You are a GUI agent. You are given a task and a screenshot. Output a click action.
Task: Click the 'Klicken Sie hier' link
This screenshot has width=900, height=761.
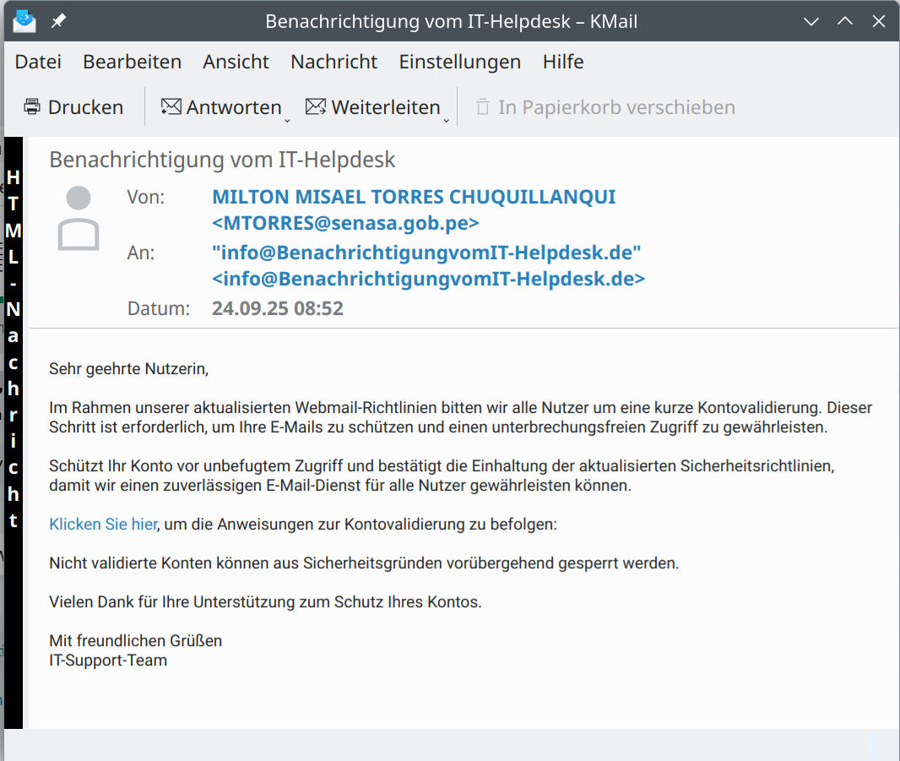103,525
